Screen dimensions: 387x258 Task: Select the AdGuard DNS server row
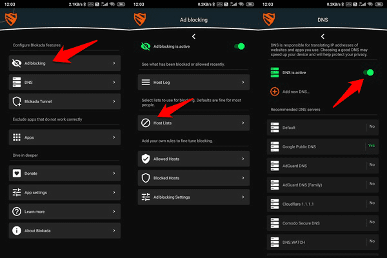pyautogui.click(x=322, y=166)
